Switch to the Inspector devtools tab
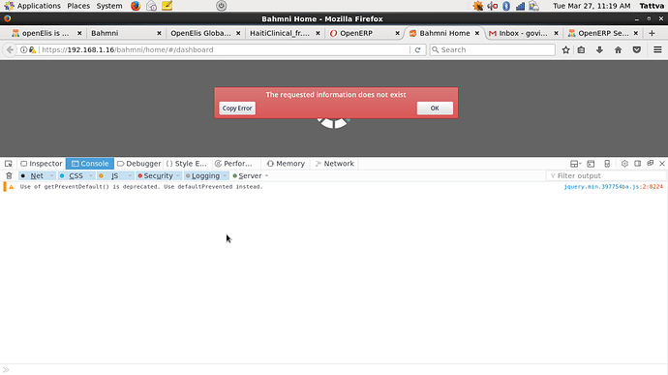668x375 pixels. pyautogui.click(x=42, y=164)
